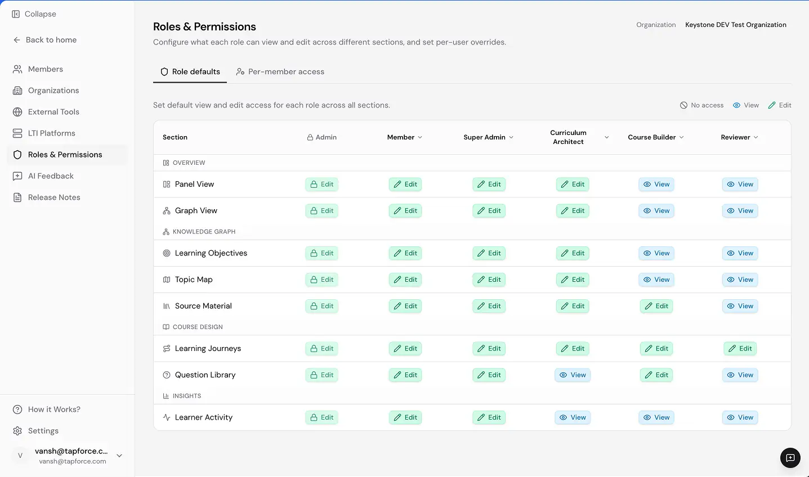The image size is (809, 477).
Task: Click the Organizations building icon
Action: 17,91
